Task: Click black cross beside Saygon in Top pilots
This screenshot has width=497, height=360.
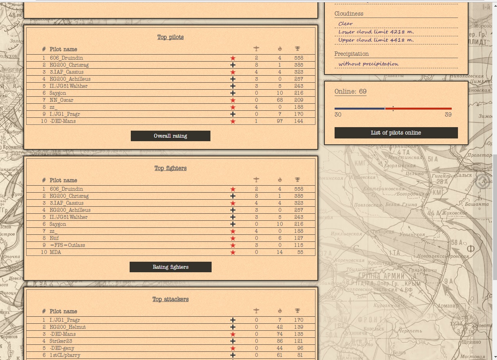Action: click(x=233, y=93)
